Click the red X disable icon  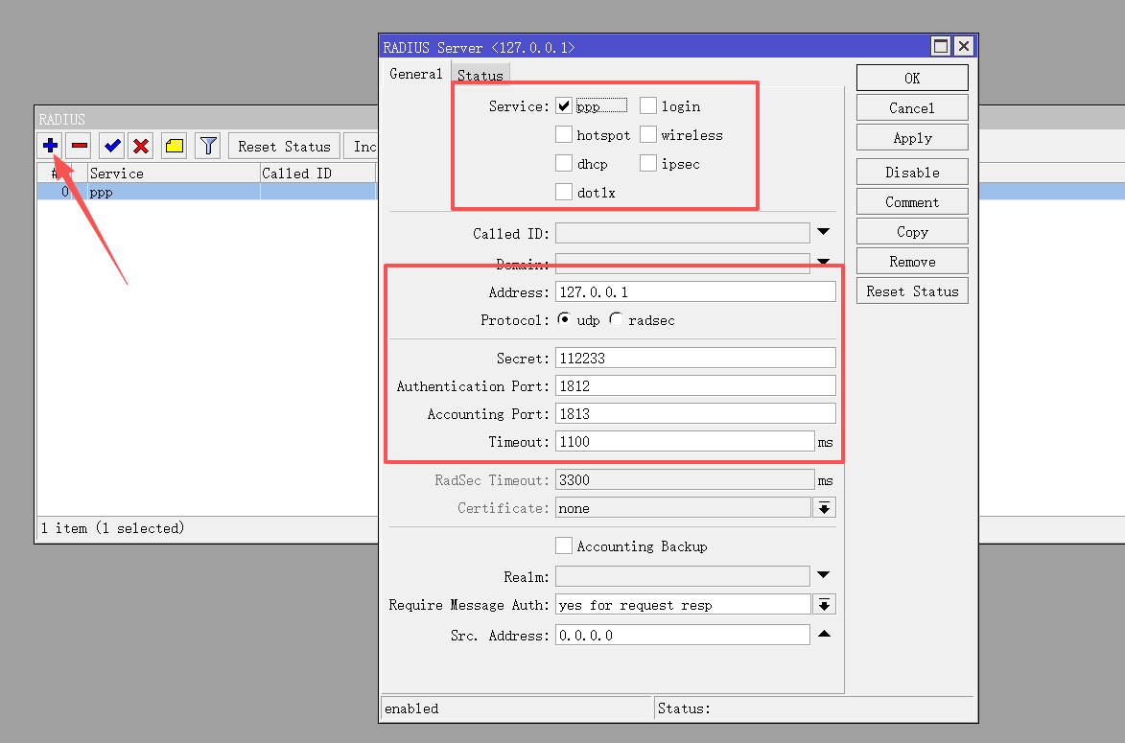click(x=141, y=146)
